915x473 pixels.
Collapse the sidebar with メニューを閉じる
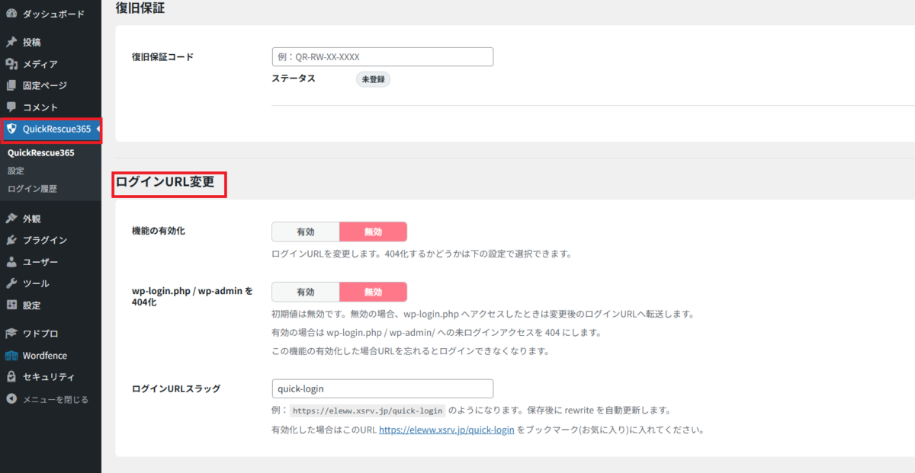pos(47,399)
